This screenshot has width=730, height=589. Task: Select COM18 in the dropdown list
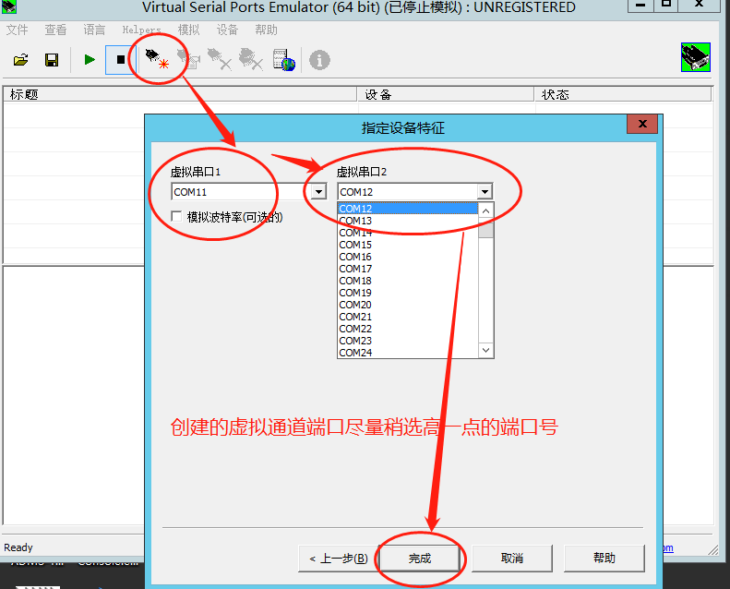coord(408,281)
